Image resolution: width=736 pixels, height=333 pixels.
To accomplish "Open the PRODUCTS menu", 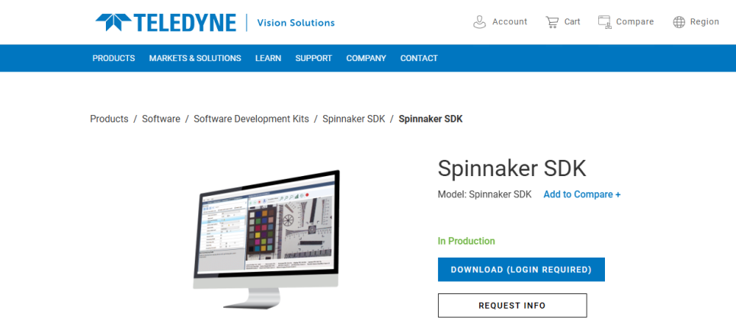I will (x=114, y=58).
